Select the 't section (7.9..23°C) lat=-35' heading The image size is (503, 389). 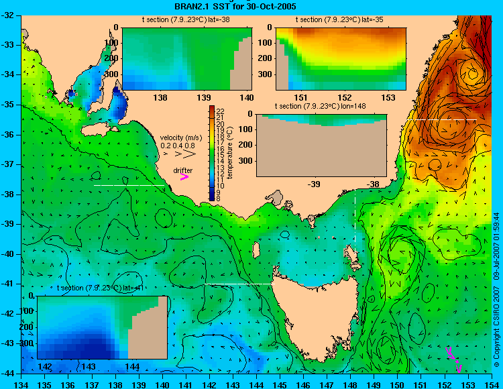tap(340, 19)
